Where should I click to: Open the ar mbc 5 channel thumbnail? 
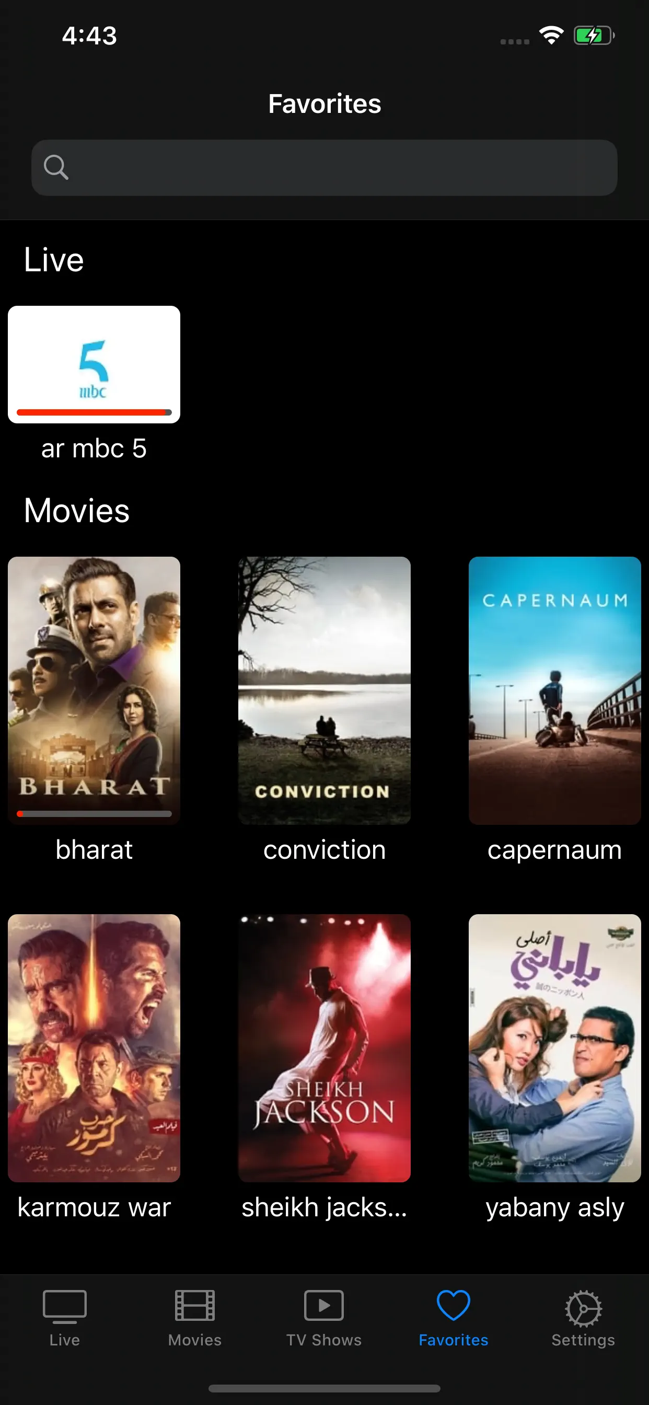(x=94, y=364)
